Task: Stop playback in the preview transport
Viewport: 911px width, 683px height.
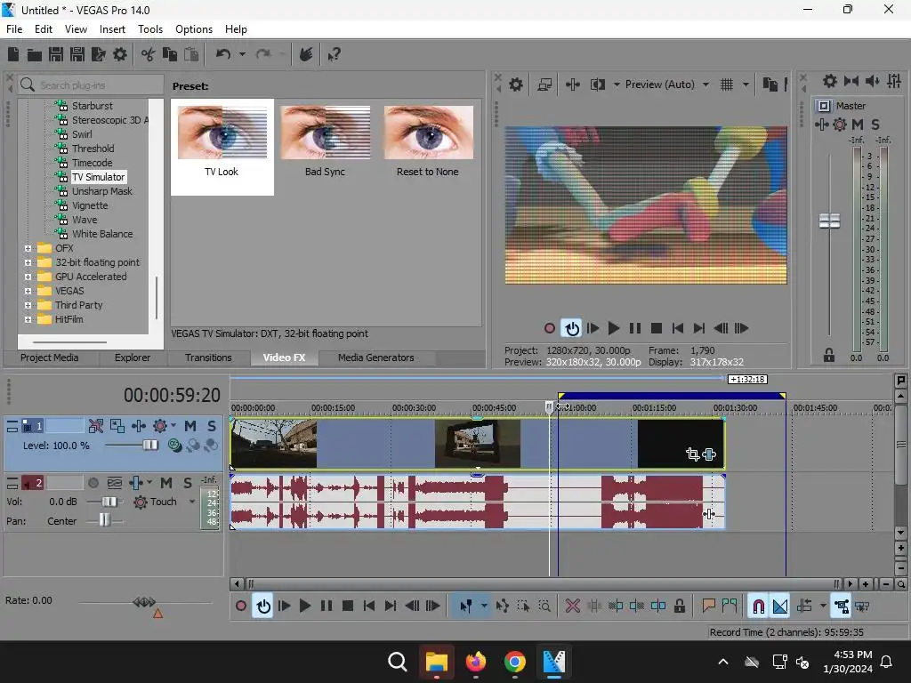Action: (x=657, y=328)
